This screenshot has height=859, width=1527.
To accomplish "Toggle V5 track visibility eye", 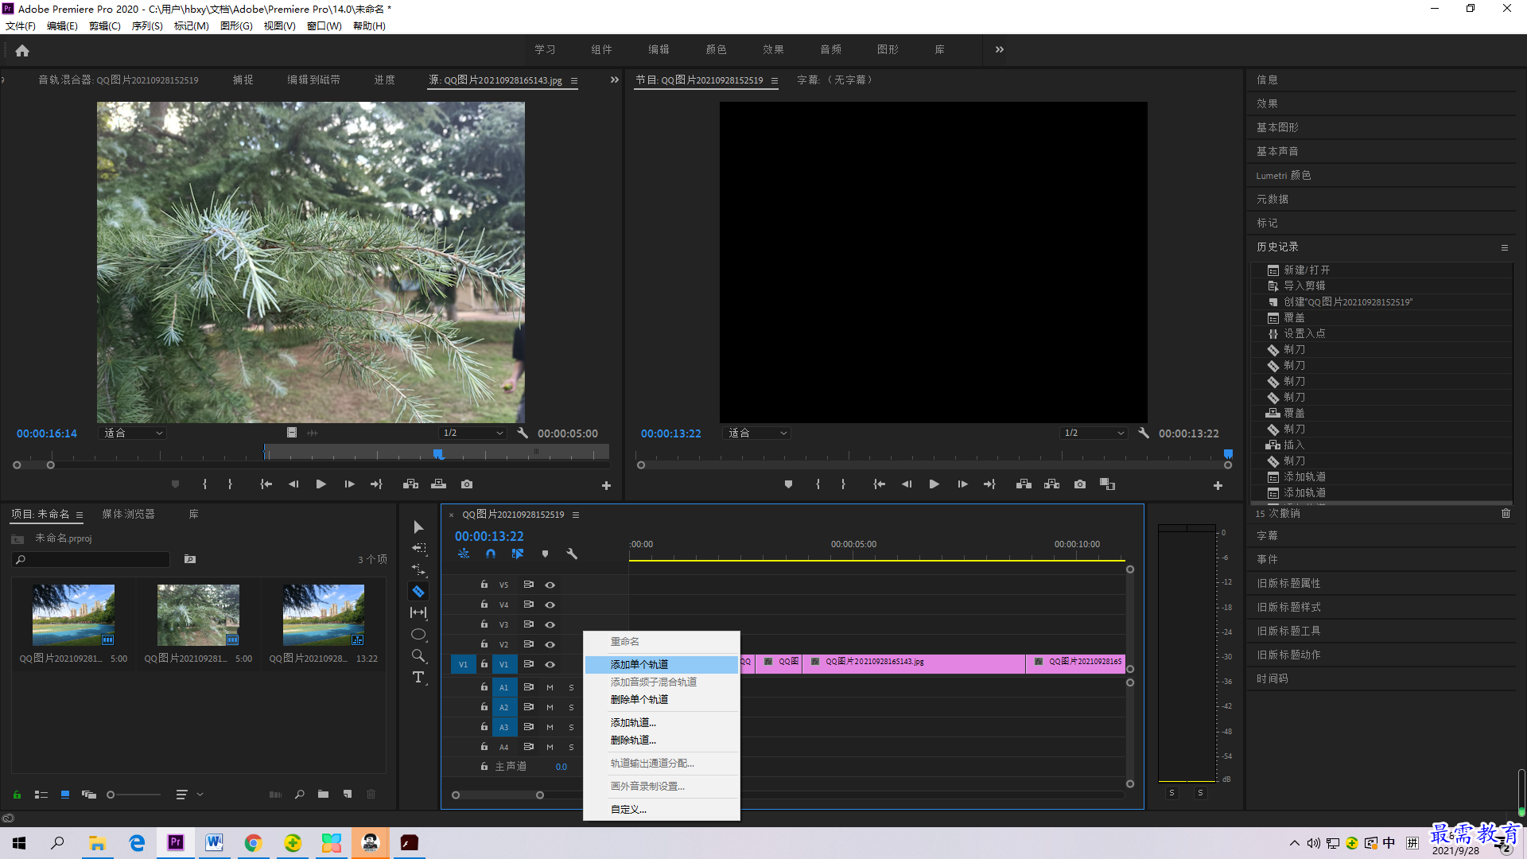I will [550, 585].
